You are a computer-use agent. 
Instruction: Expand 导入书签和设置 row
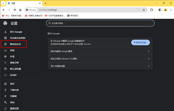coord(100,66)
